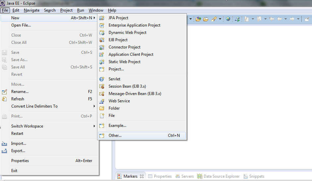Choose Enterprise Application Project icon
Viewport: 312px width, 181px height.
(x=102, y=25)
